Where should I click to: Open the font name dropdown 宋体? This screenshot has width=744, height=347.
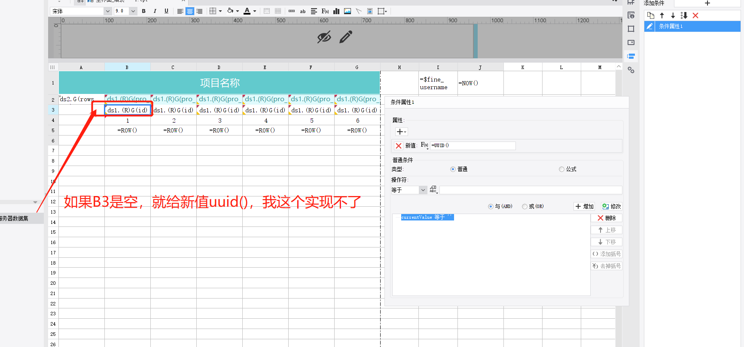(107, 11)
